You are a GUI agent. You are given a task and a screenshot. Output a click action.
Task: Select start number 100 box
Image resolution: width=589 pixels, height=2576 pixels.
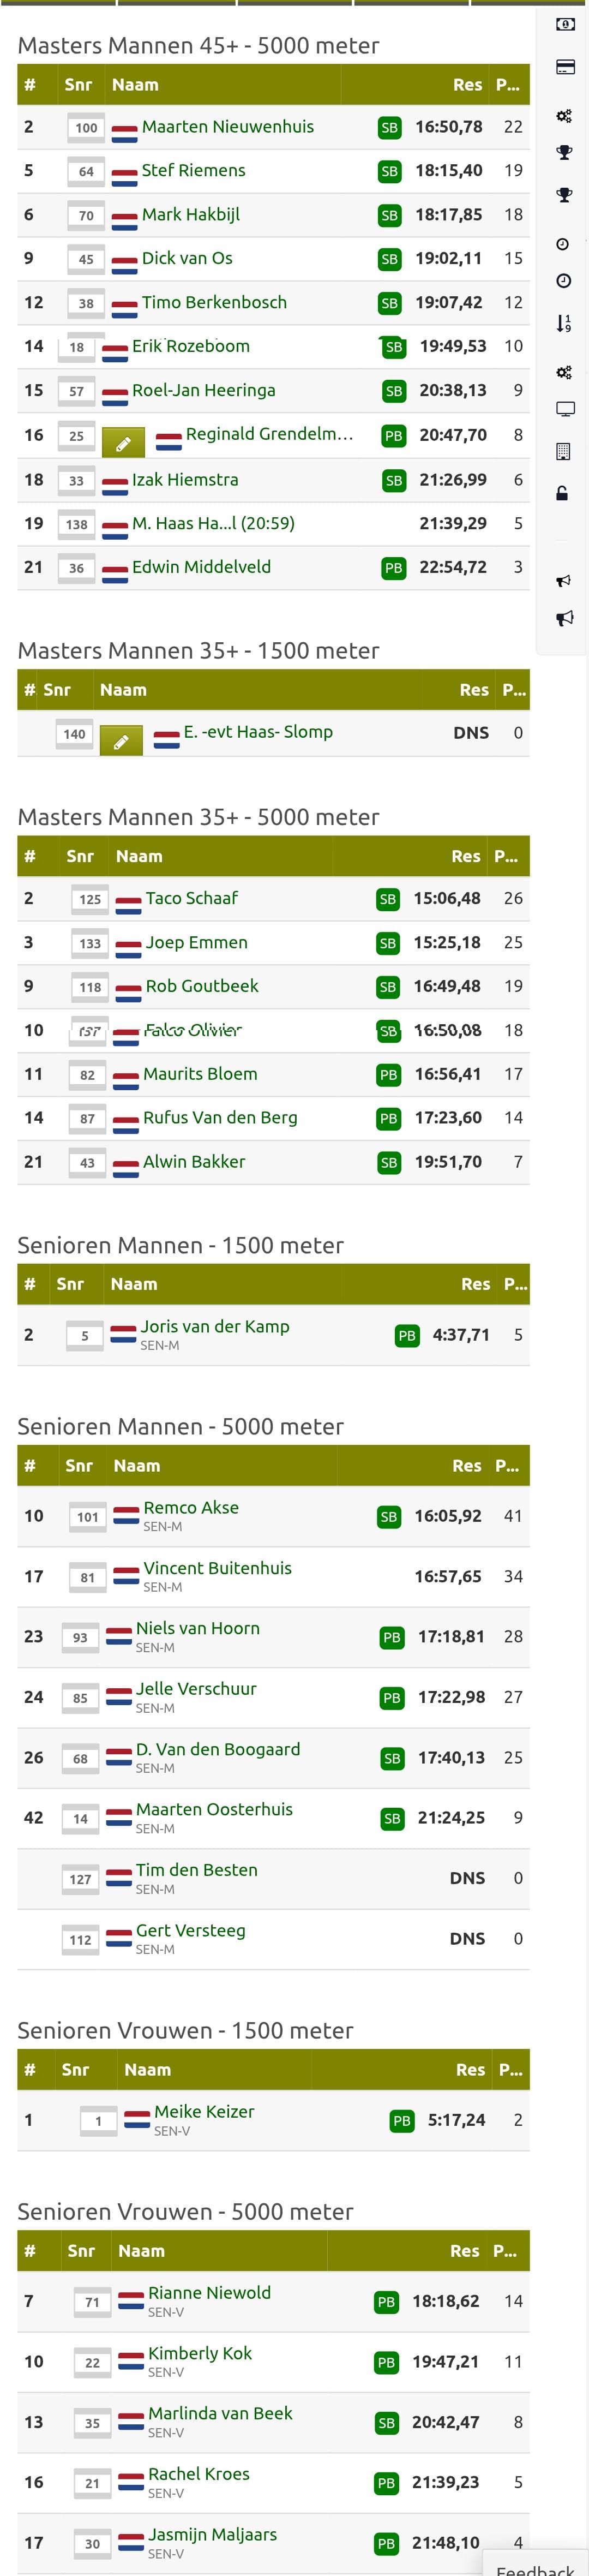(87, 128)
